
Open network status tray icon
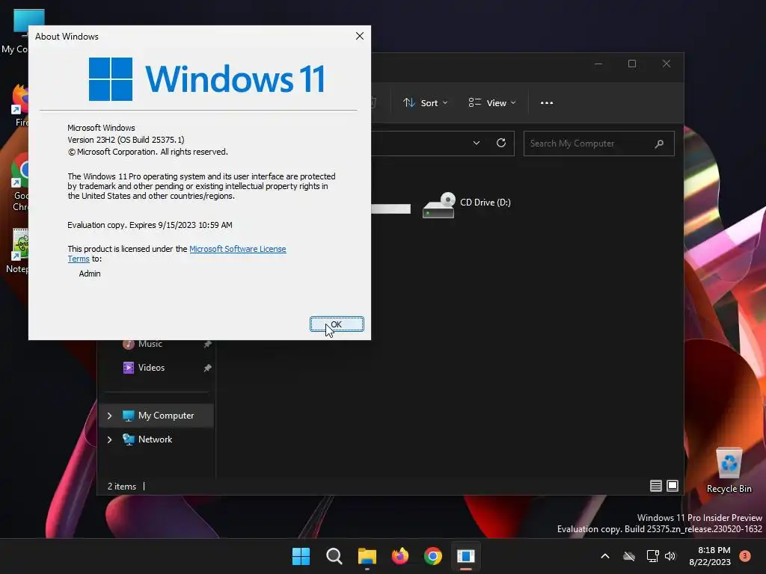652,556
